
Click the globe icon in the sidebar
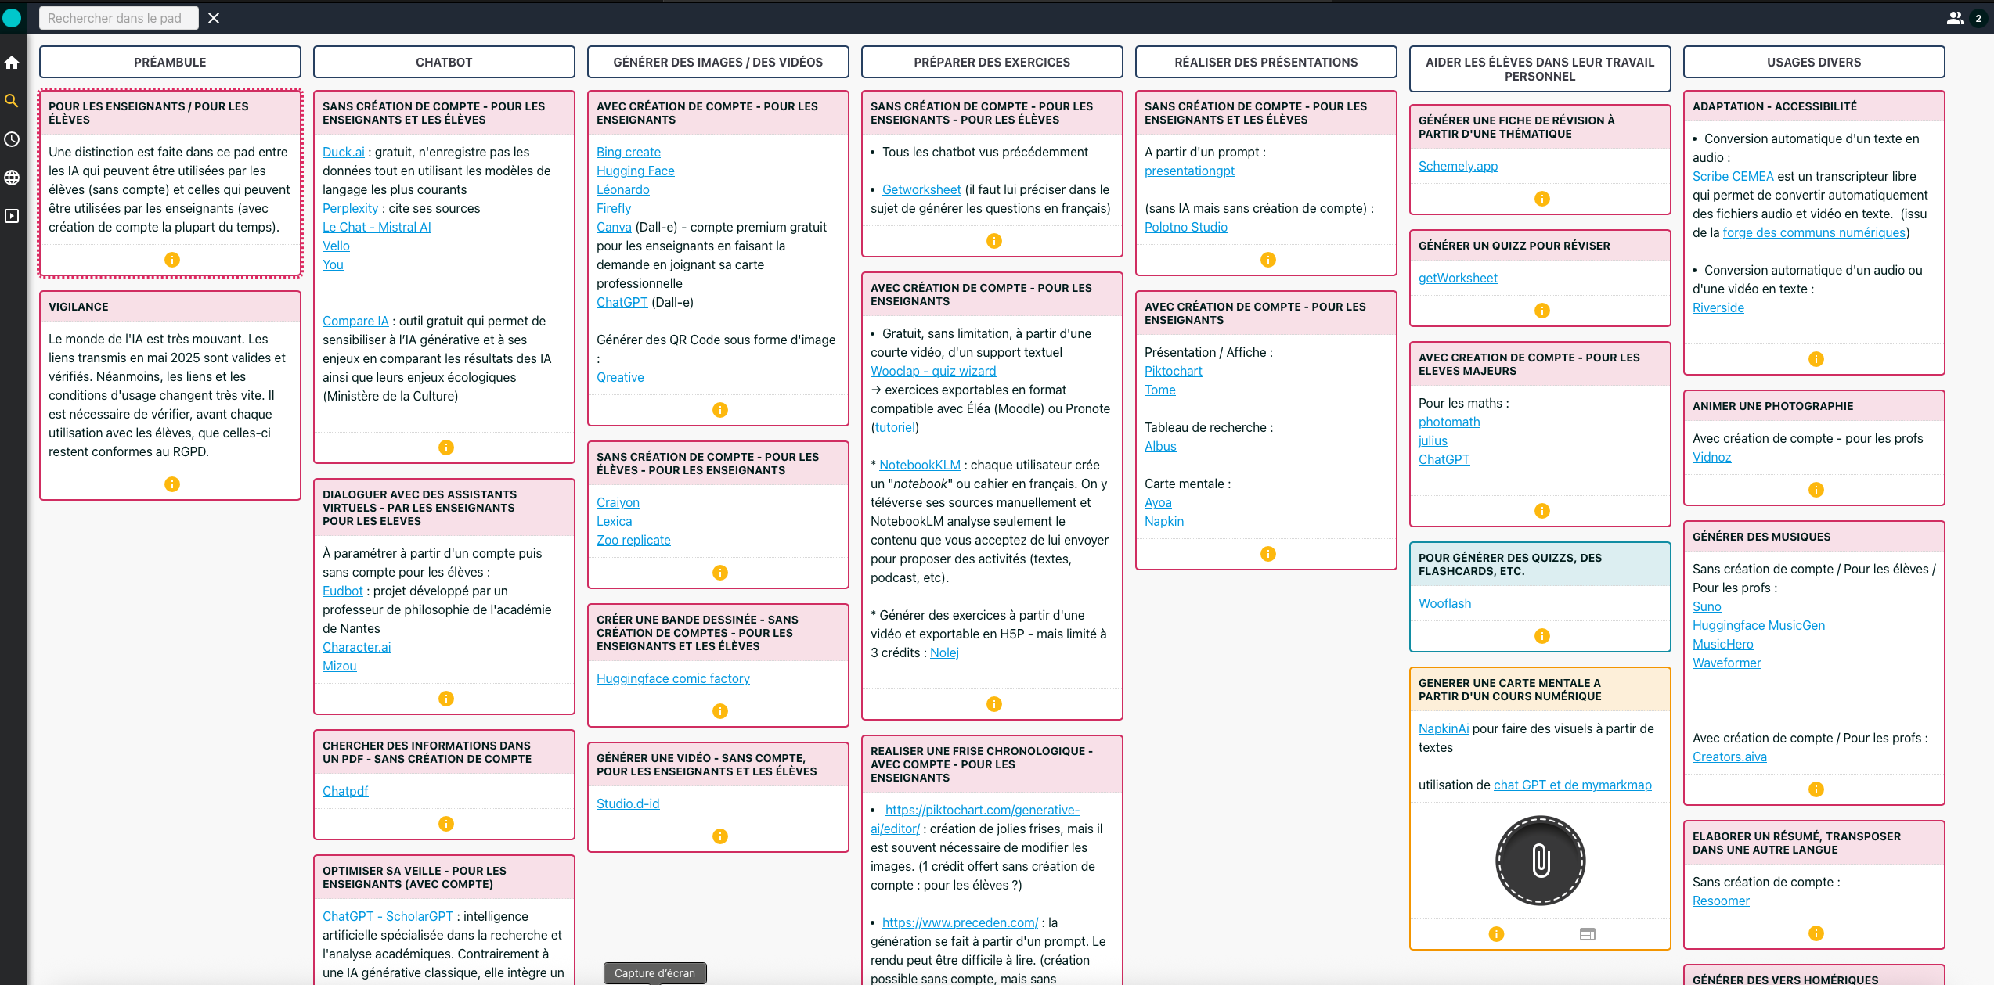12,178
